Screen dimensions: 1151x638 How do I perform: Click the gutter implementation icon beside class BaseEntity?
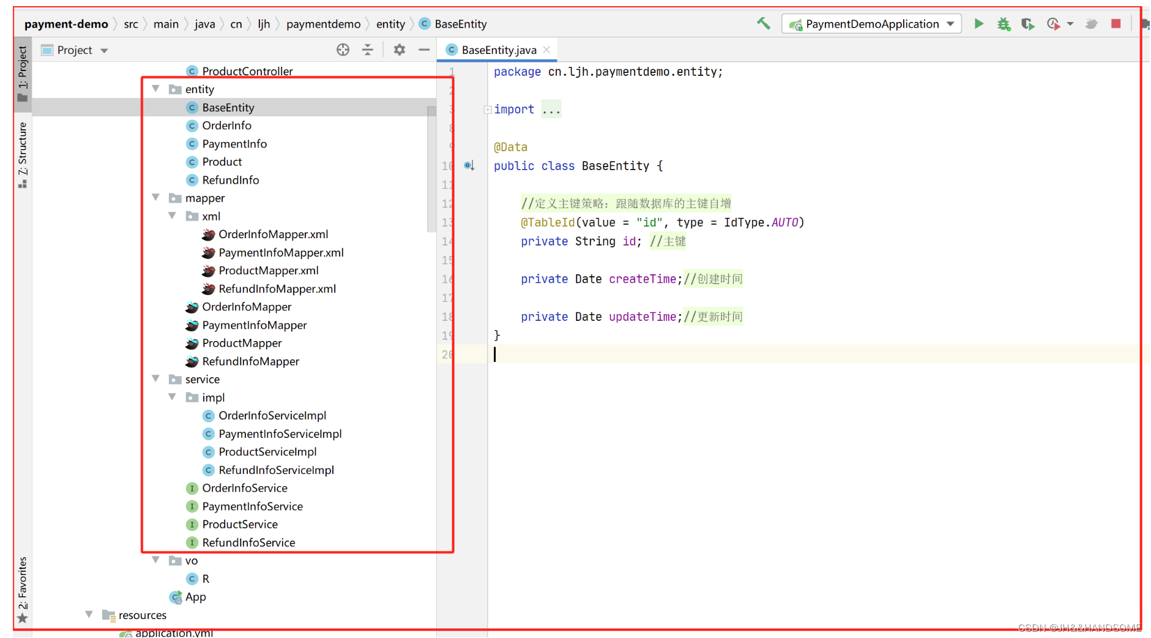tap(469, 165)
